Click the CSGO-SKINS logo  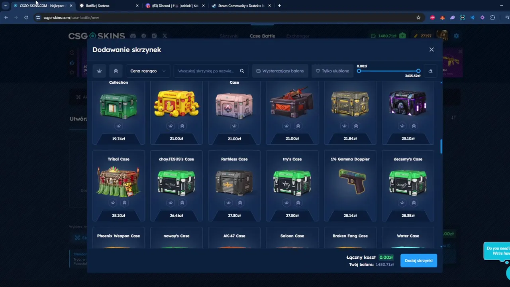pyautogui.click(x=96, y=36)
